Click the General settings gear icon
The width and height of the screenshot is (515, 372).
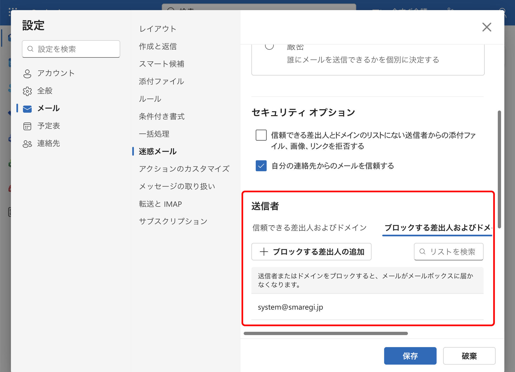coord(27,91)
